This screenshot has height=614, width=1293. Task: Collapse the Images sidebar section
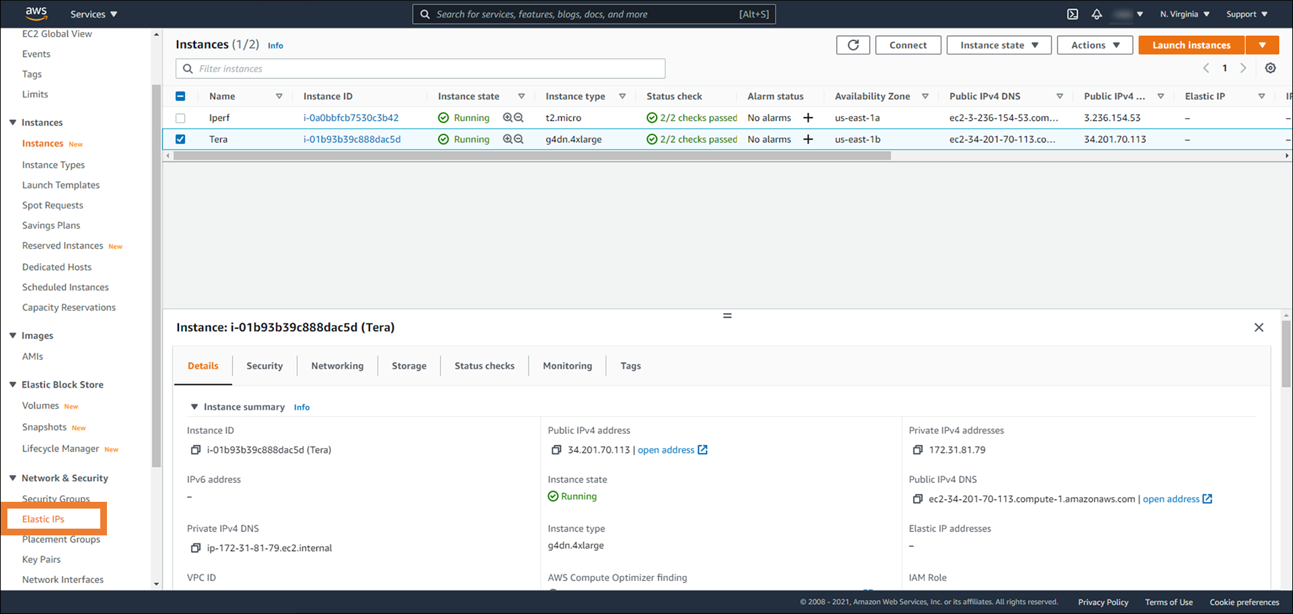tap(13, 335)
